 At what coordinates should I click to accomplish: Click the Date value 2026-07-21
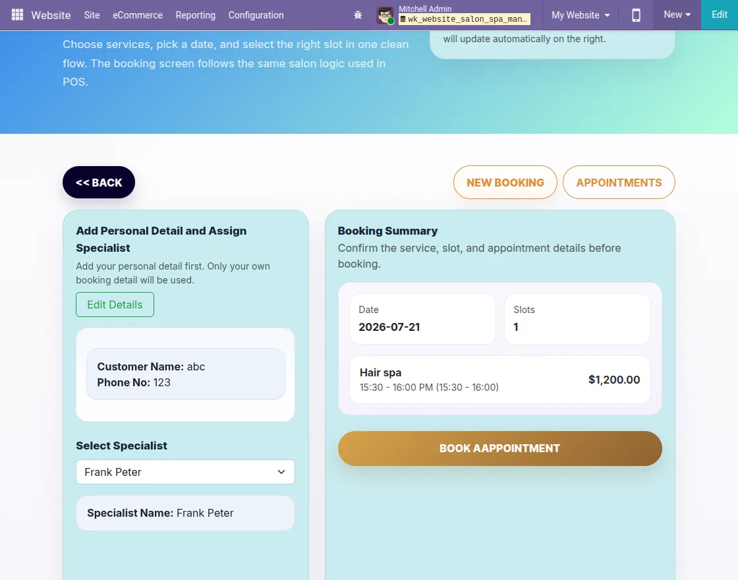pyautogui.click(x=389, y=327)
